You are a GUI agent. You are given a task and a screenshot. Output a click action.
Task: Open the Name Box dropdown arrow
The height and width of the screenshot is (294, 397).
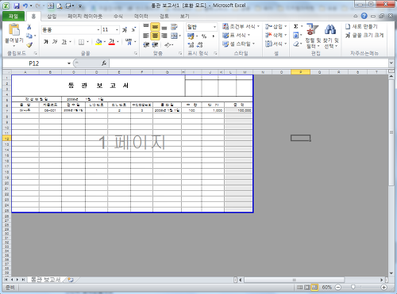tap(69, 63)
